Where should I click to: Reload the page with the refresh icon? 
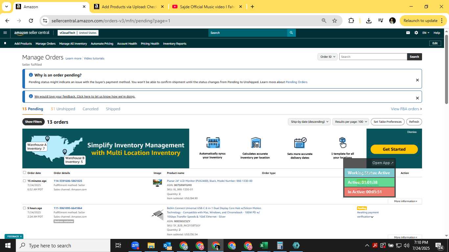pyautogui.click(x=31, y=21)
